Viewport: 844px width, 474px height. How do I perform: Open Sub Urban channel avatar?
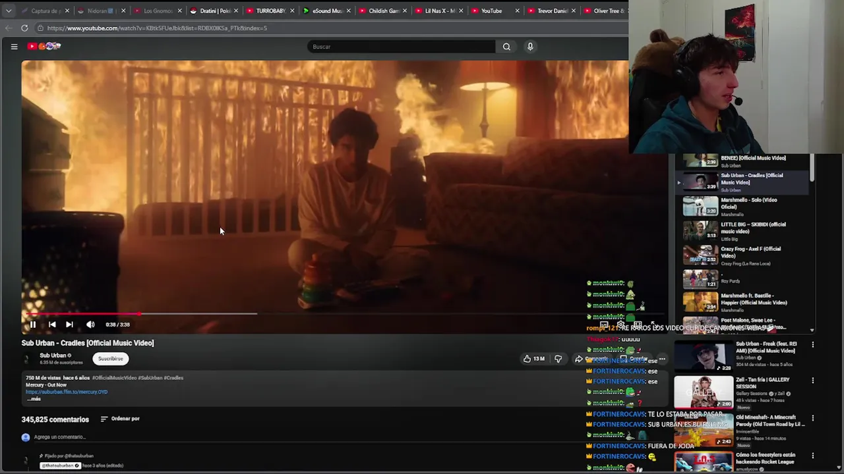click(27, 359)
